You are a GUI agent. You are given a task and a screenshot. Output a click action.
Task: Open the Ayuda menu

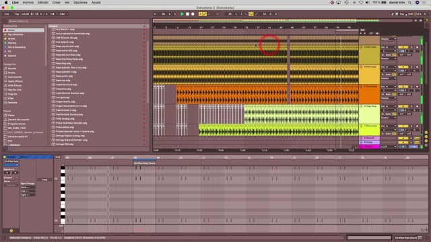[x=96, y=3]
